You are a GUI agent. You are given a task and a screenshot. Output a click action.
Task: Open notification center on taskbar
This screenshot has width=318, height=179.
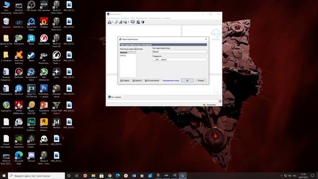pyautogui.click(x=313, y=176)
